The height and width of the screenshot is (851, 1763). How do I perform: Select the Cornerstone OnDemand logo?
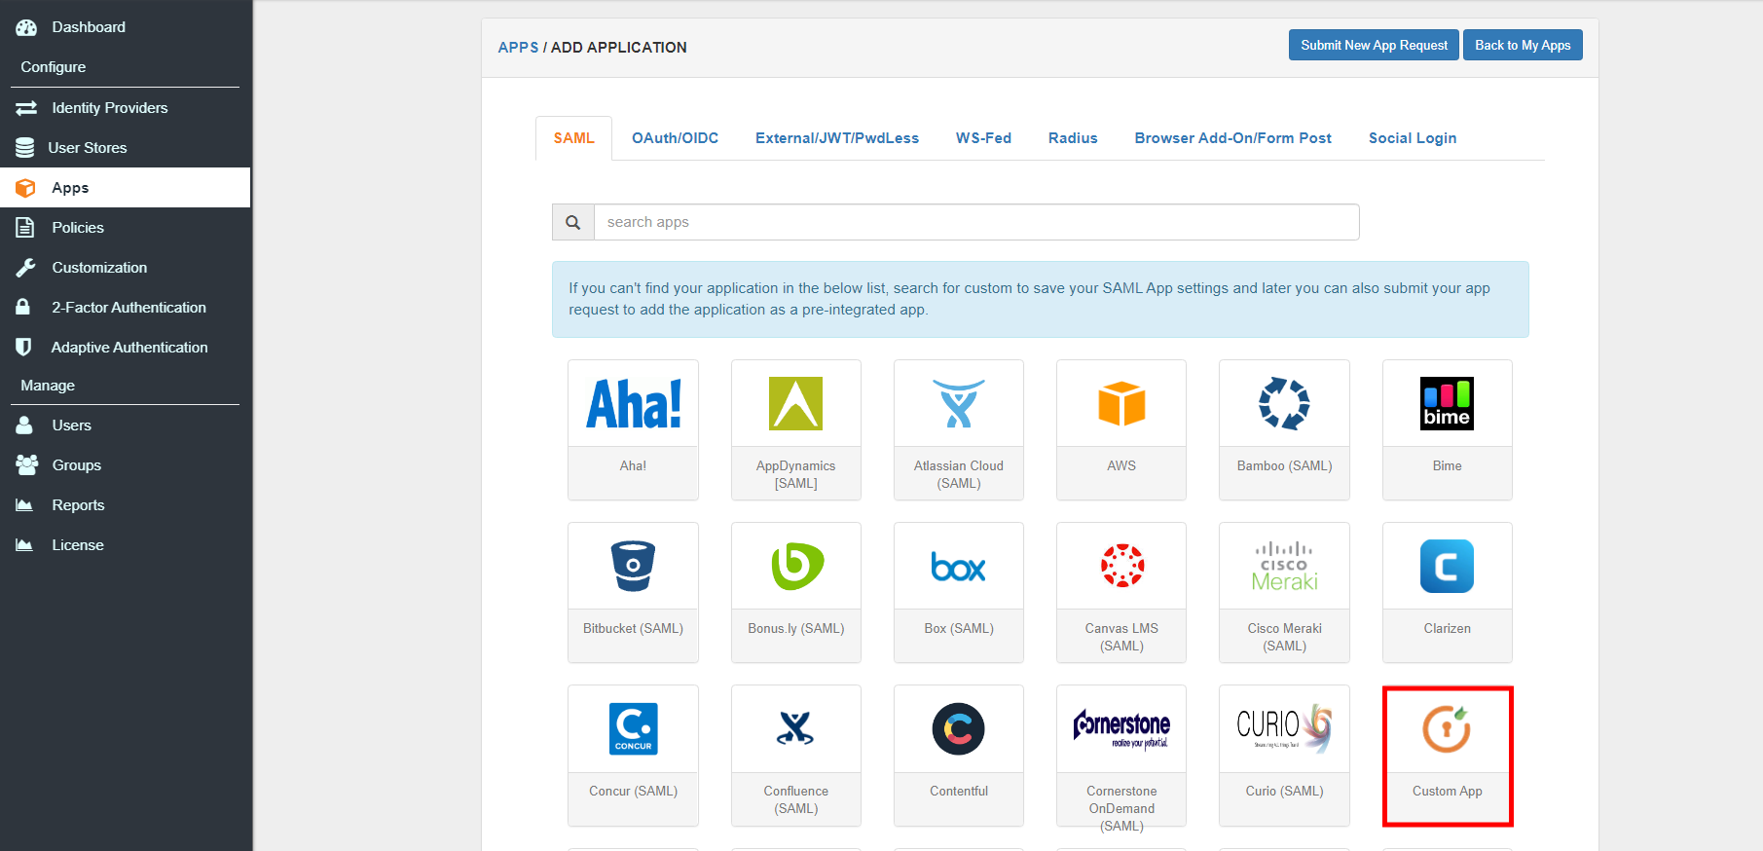1121,728
